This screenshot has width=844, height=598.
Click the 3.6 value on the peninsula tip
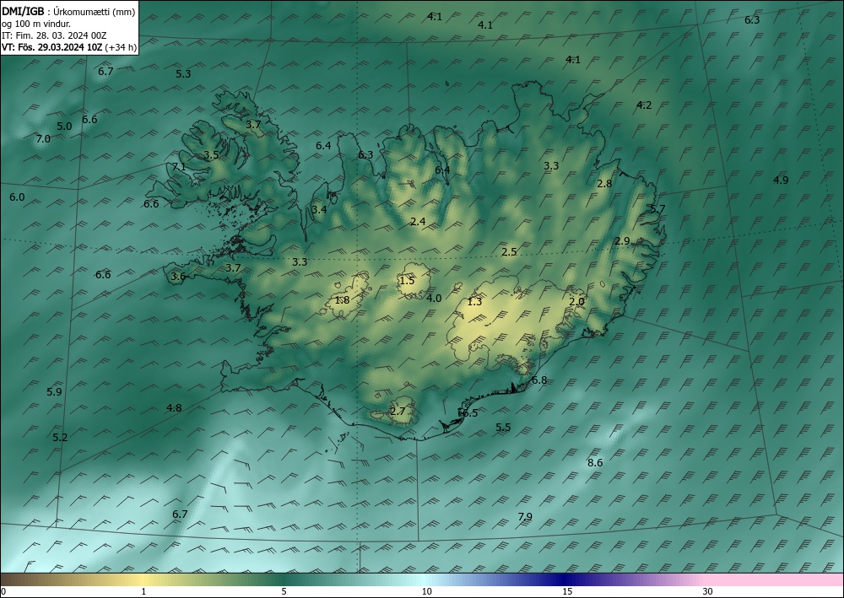(x=178, y=277)
